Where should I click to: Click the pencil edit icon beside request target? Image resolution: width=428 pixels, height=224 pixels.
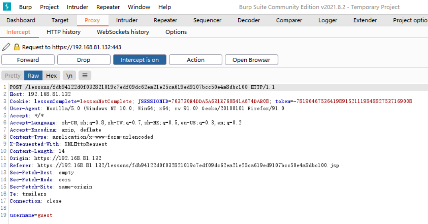pyautogui.click(x=6, y=47)
